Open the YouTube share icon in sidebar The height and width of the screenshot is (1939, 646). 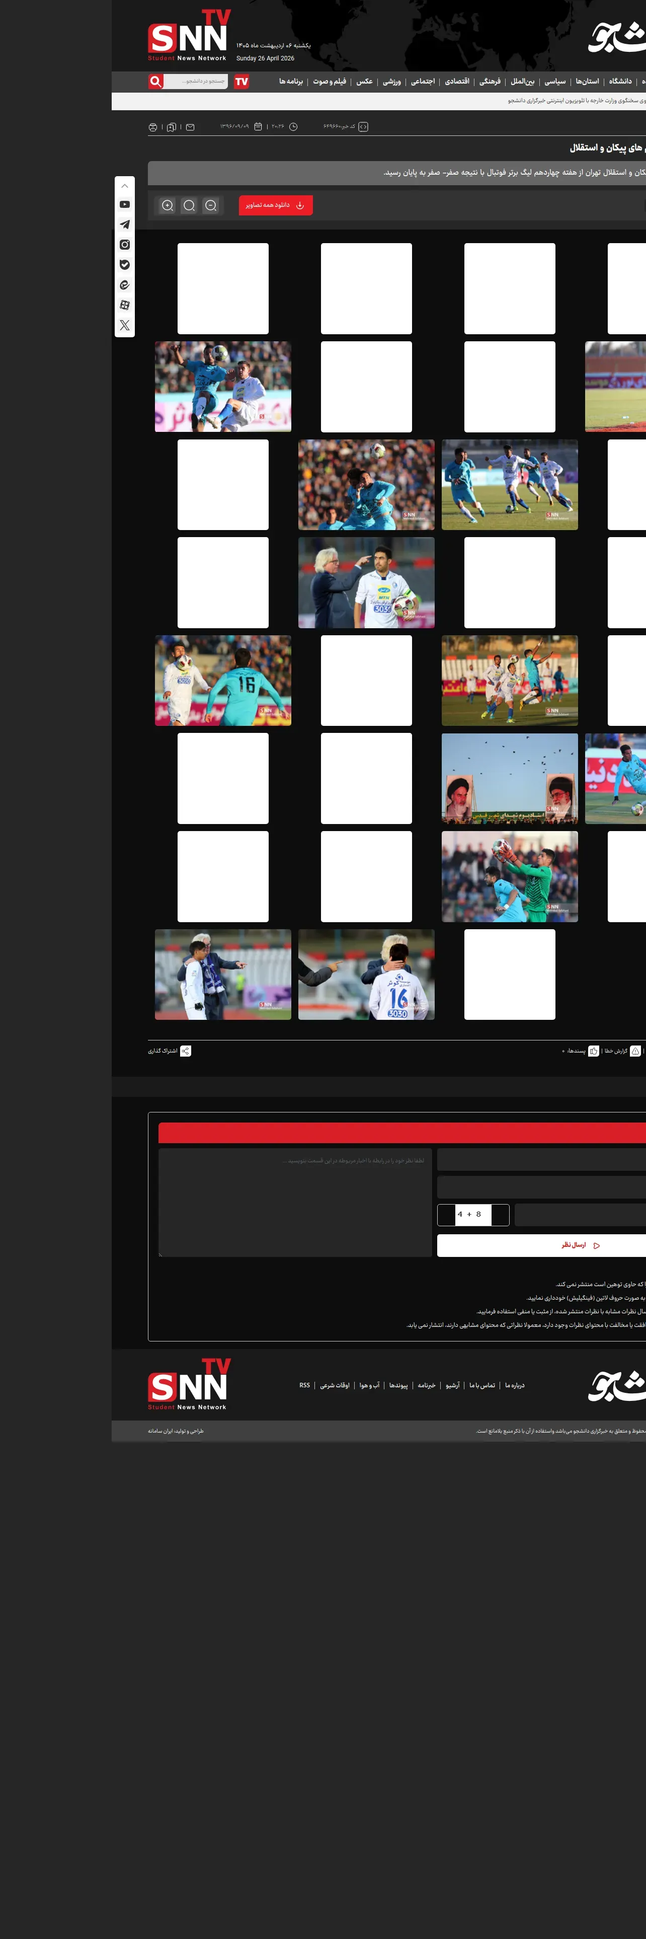tap(125, 205)
